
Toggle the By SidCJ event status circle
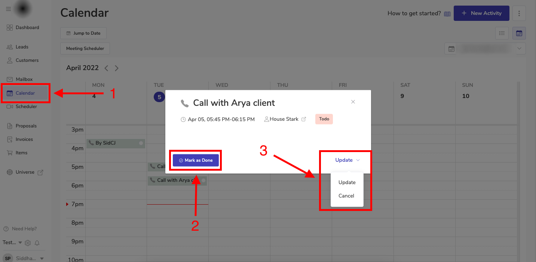tap(141, 143)
